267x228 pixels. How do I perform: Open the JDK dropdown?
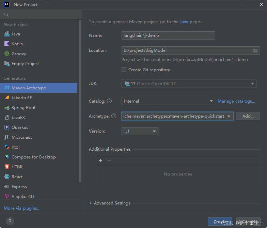point(189,84)
